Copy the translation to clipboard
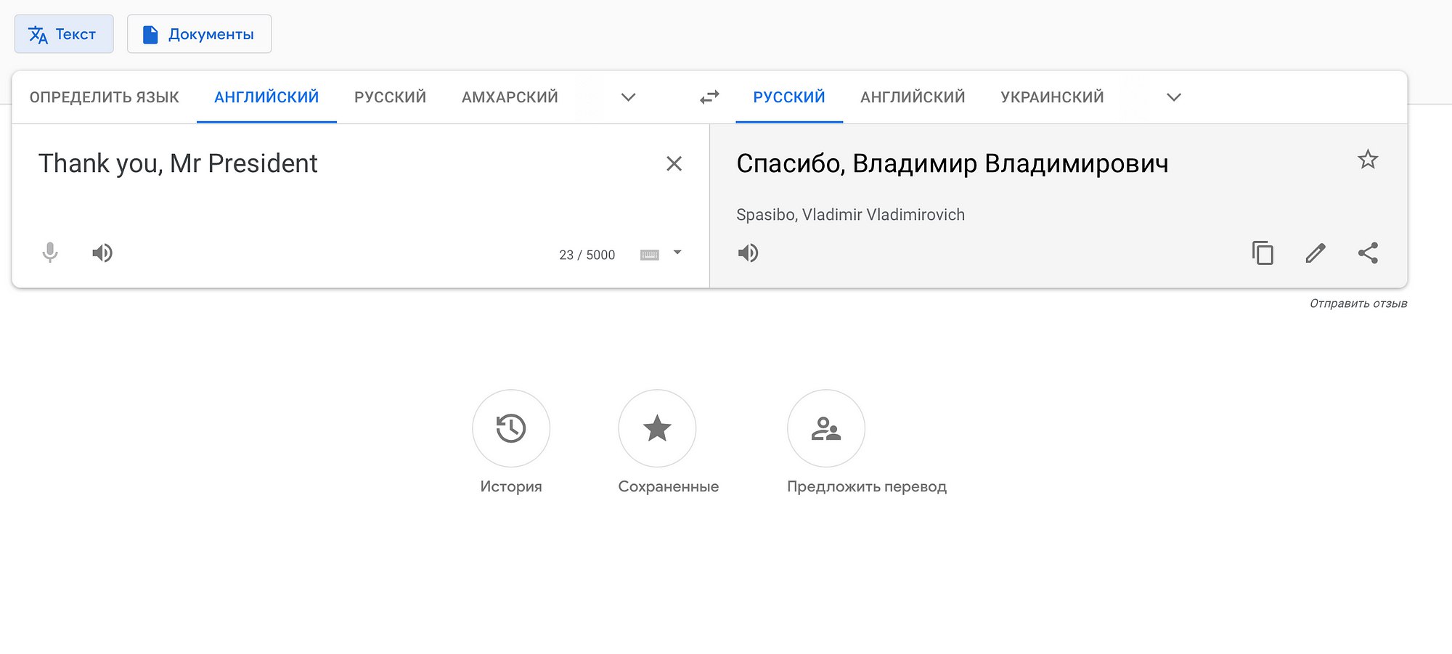 coord(1263,253)
